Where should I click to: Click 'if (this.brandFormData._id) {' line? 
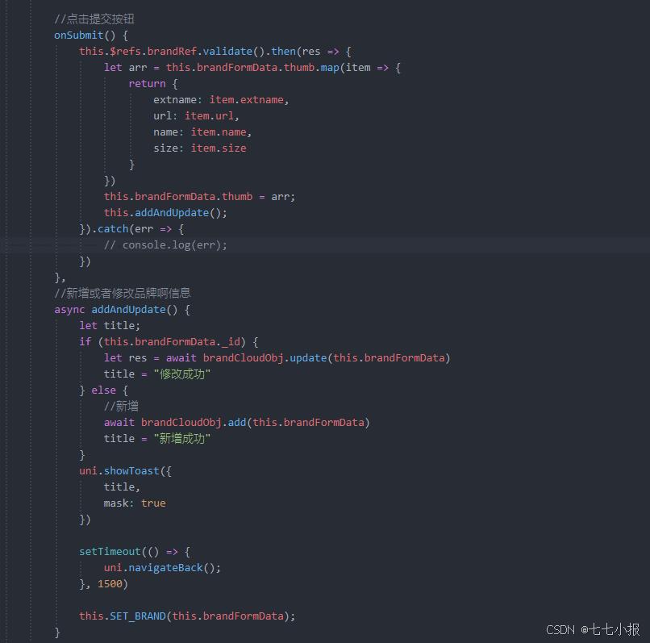[x=169, y=342]
